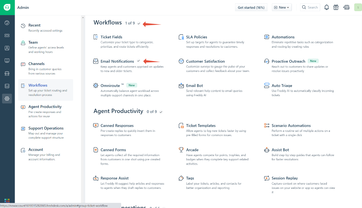Open the Email Bot link
This screenshot has width=362, height=208.
(x=194, y=86)
